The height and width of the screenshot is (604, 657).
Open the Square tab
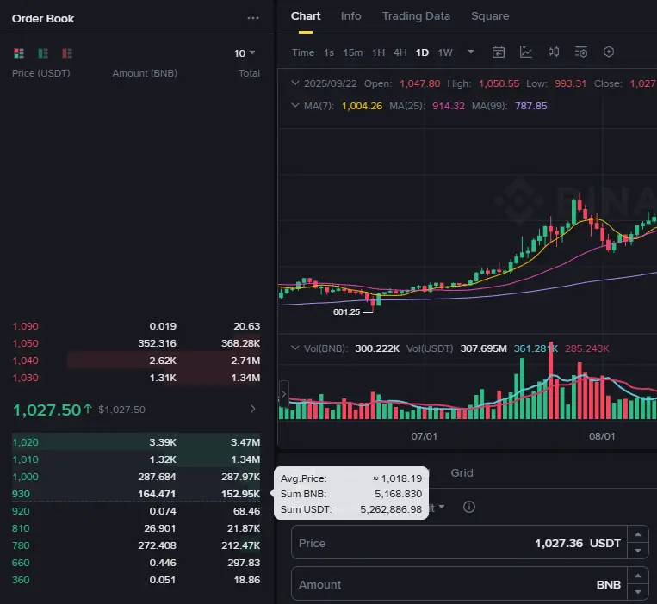[x=490, y=16]
